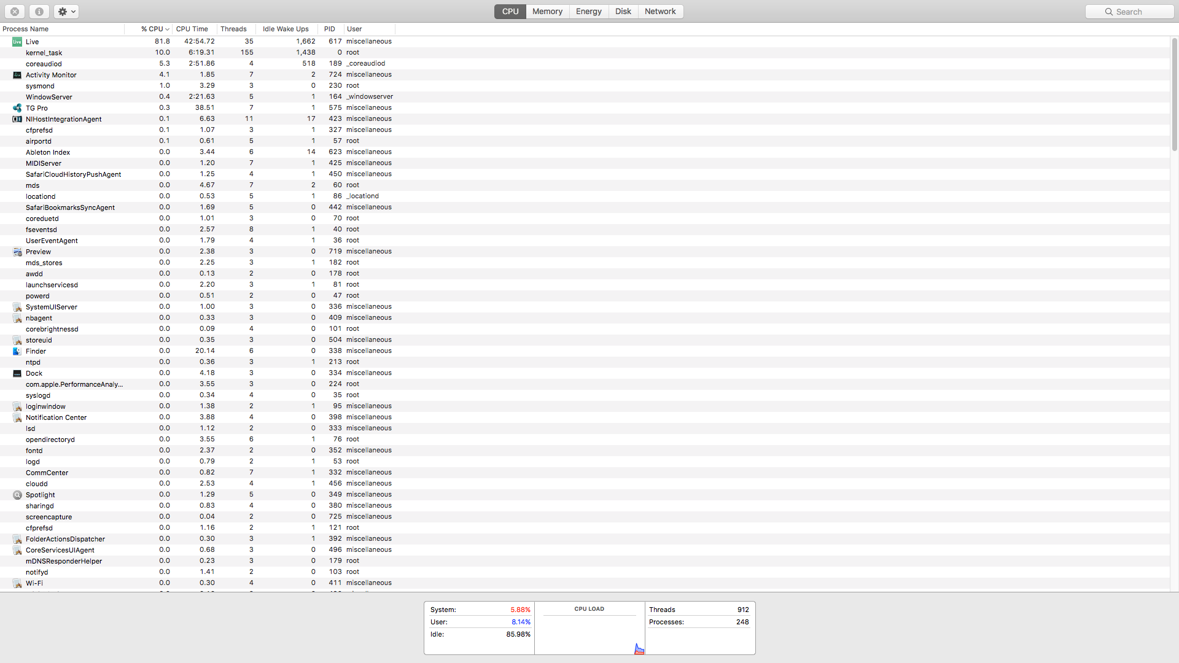This screenshot has width=1179, height=663.
Task: Click the Processes count 248
Action: (x=742, y=622)
